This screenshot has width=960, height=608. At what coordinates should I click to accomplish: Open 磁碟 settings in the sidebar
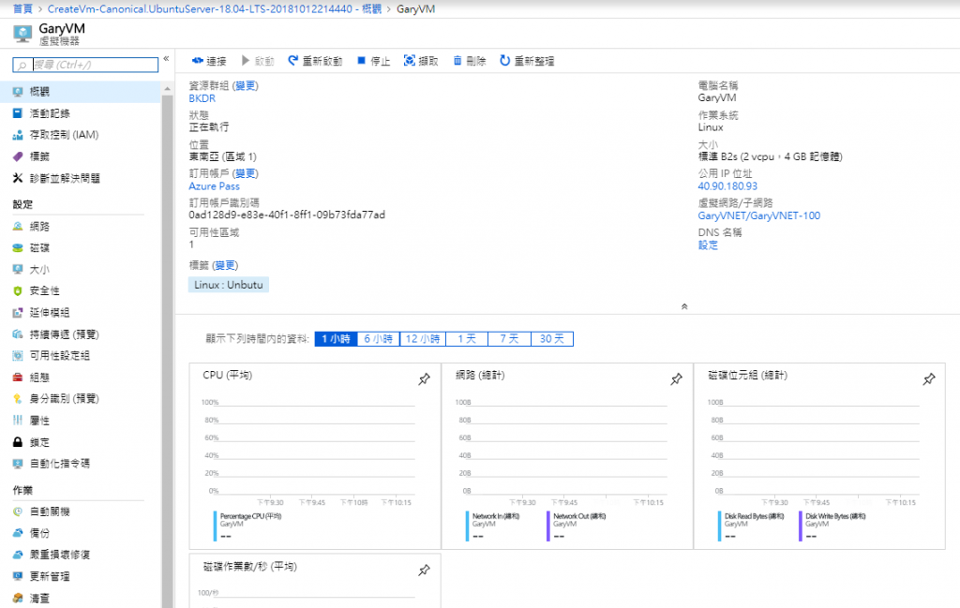point(80,247)
